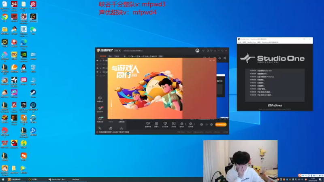Add a new scene with the plus button

(124, 56)
